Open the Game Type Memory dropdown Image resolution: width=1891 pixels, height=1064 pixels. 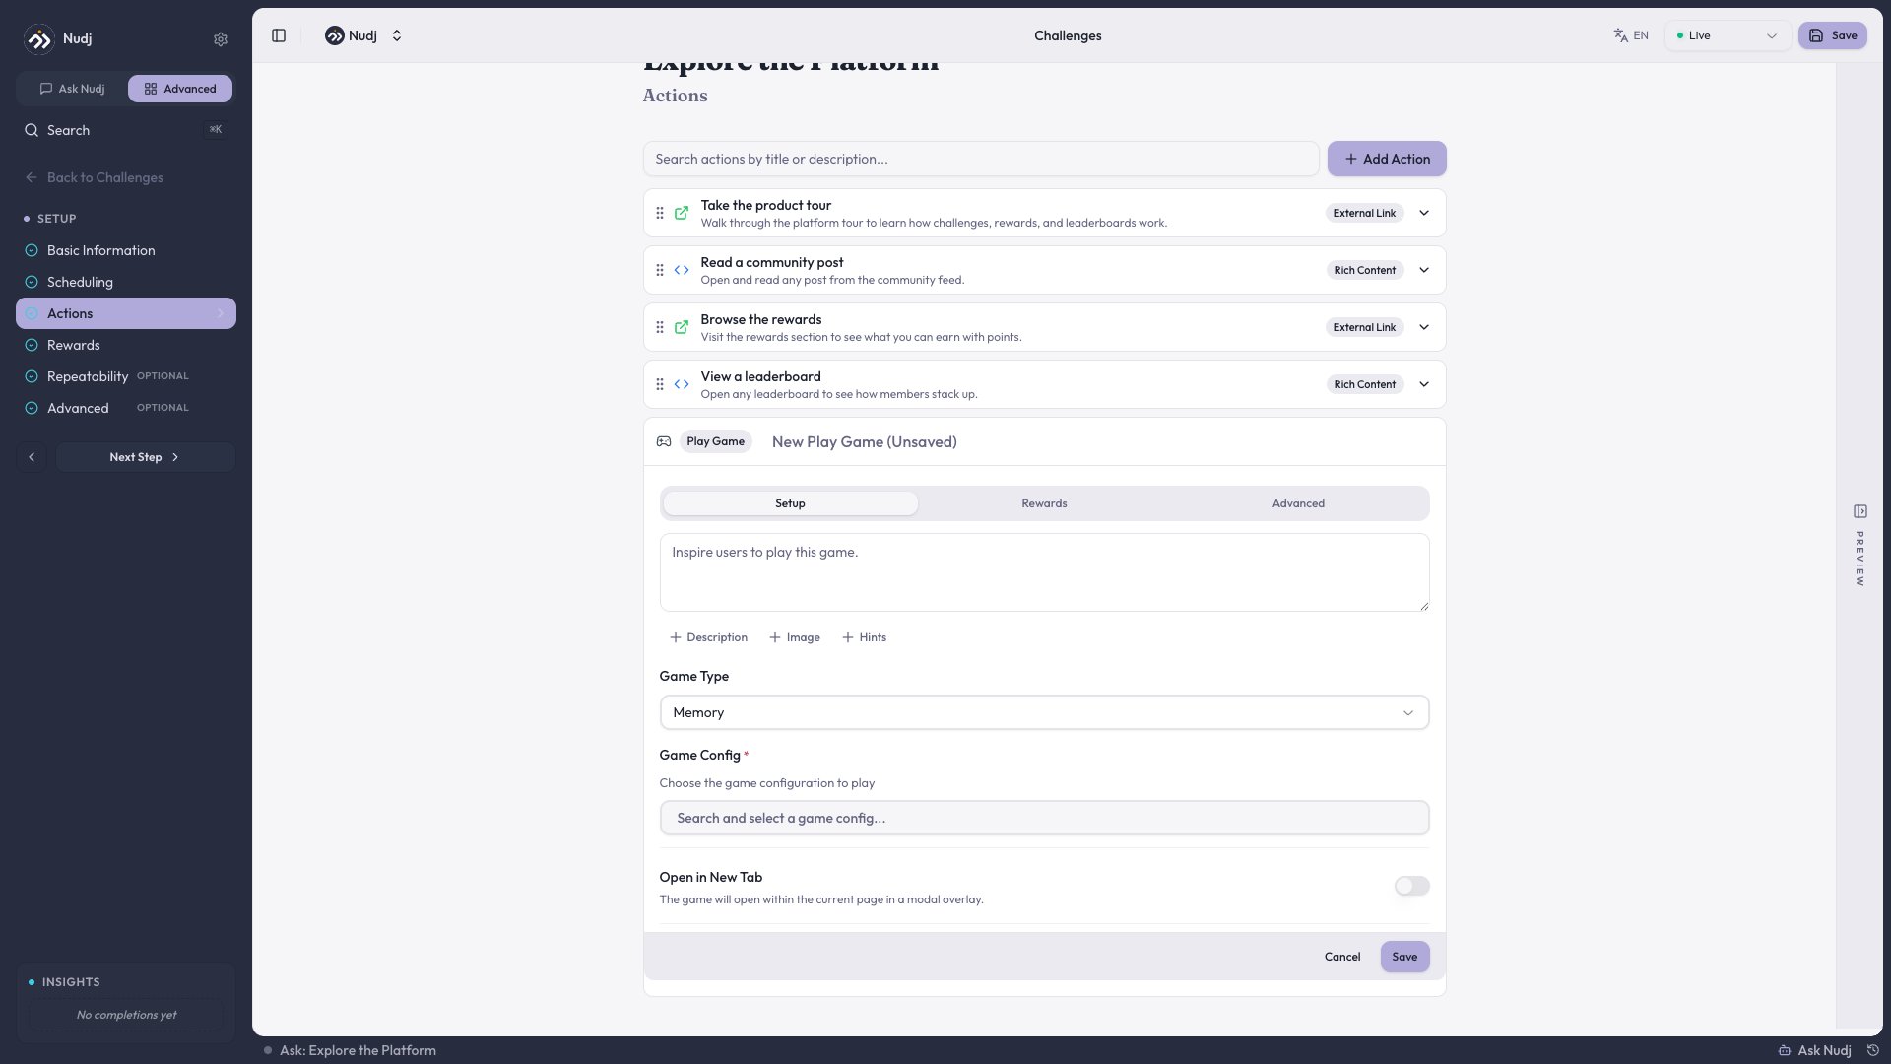[x=1044, y=712]
